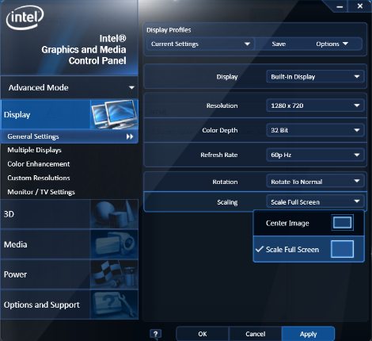Close the control panel window
Viewport: 372px width, 341px height.
click(x=360, y=6)
